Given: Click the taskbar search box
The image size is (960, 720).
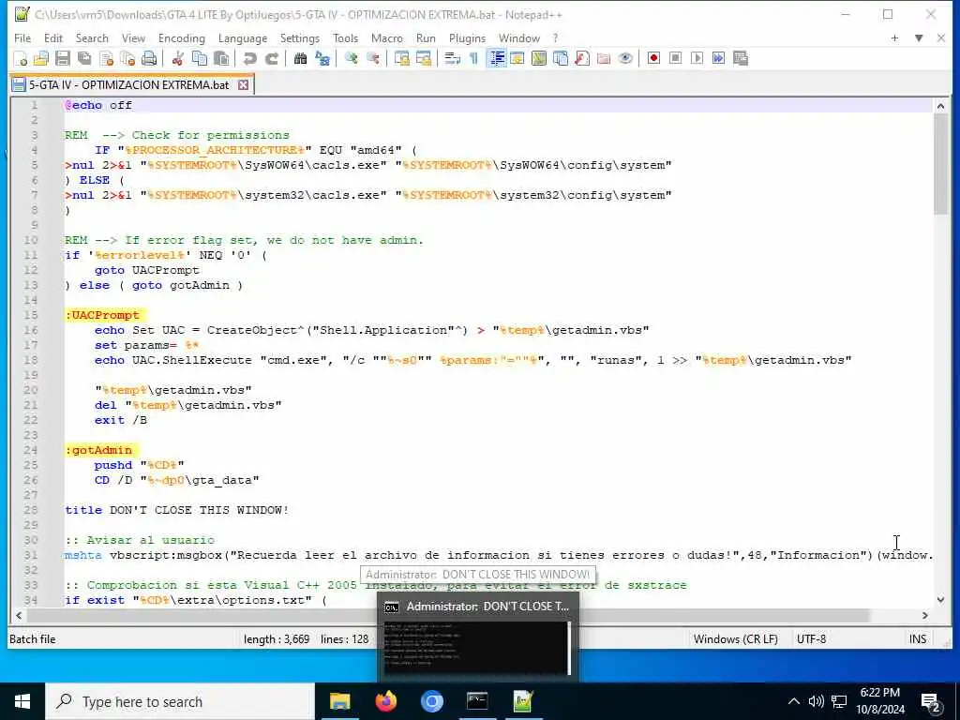Looking at the screenshot, I should pos(180,701).
